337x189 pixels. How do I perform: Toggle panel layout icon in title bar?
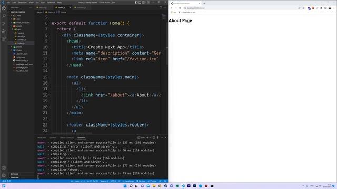pos(140,2)
